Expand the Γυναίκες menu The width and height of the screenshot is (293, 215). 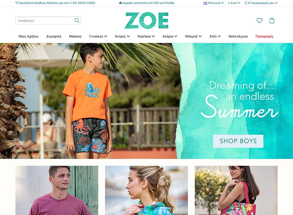click(x=98, y=36)
